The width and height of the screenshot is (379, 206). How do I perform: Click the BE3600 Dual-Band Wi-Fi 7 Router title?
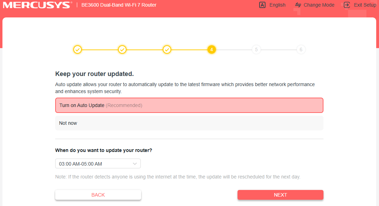coord(119,5)
